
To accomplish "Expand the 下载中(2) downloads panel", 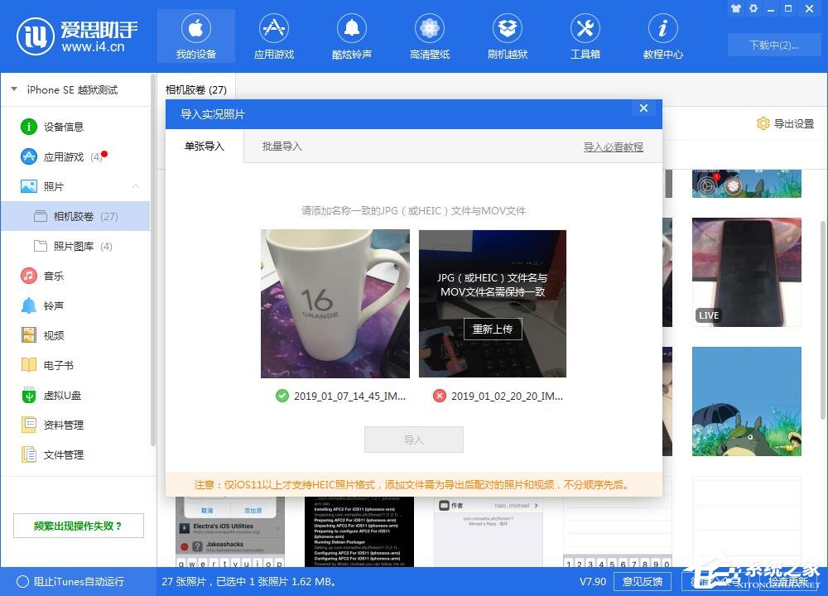I will click(x=774, y=46).
